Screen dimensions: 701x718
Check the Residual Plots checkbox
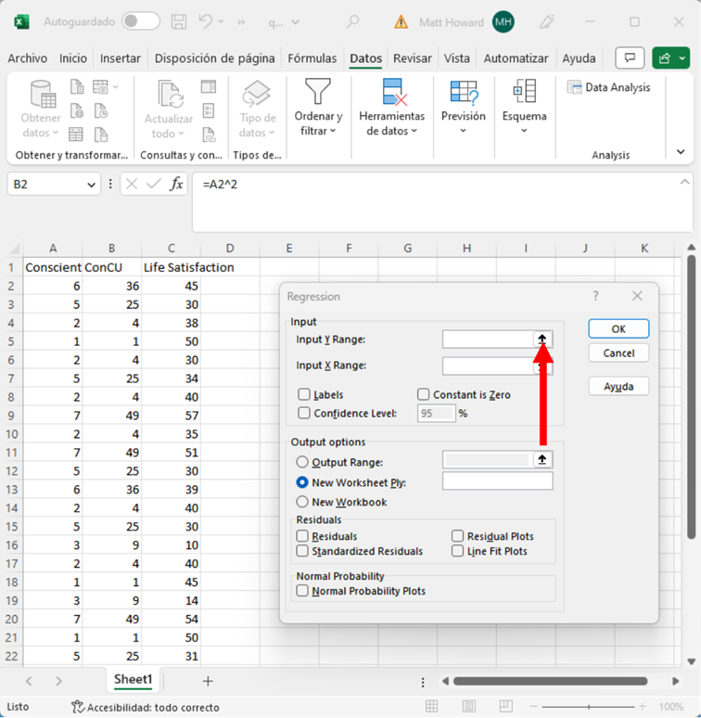[x=458, y=536]
